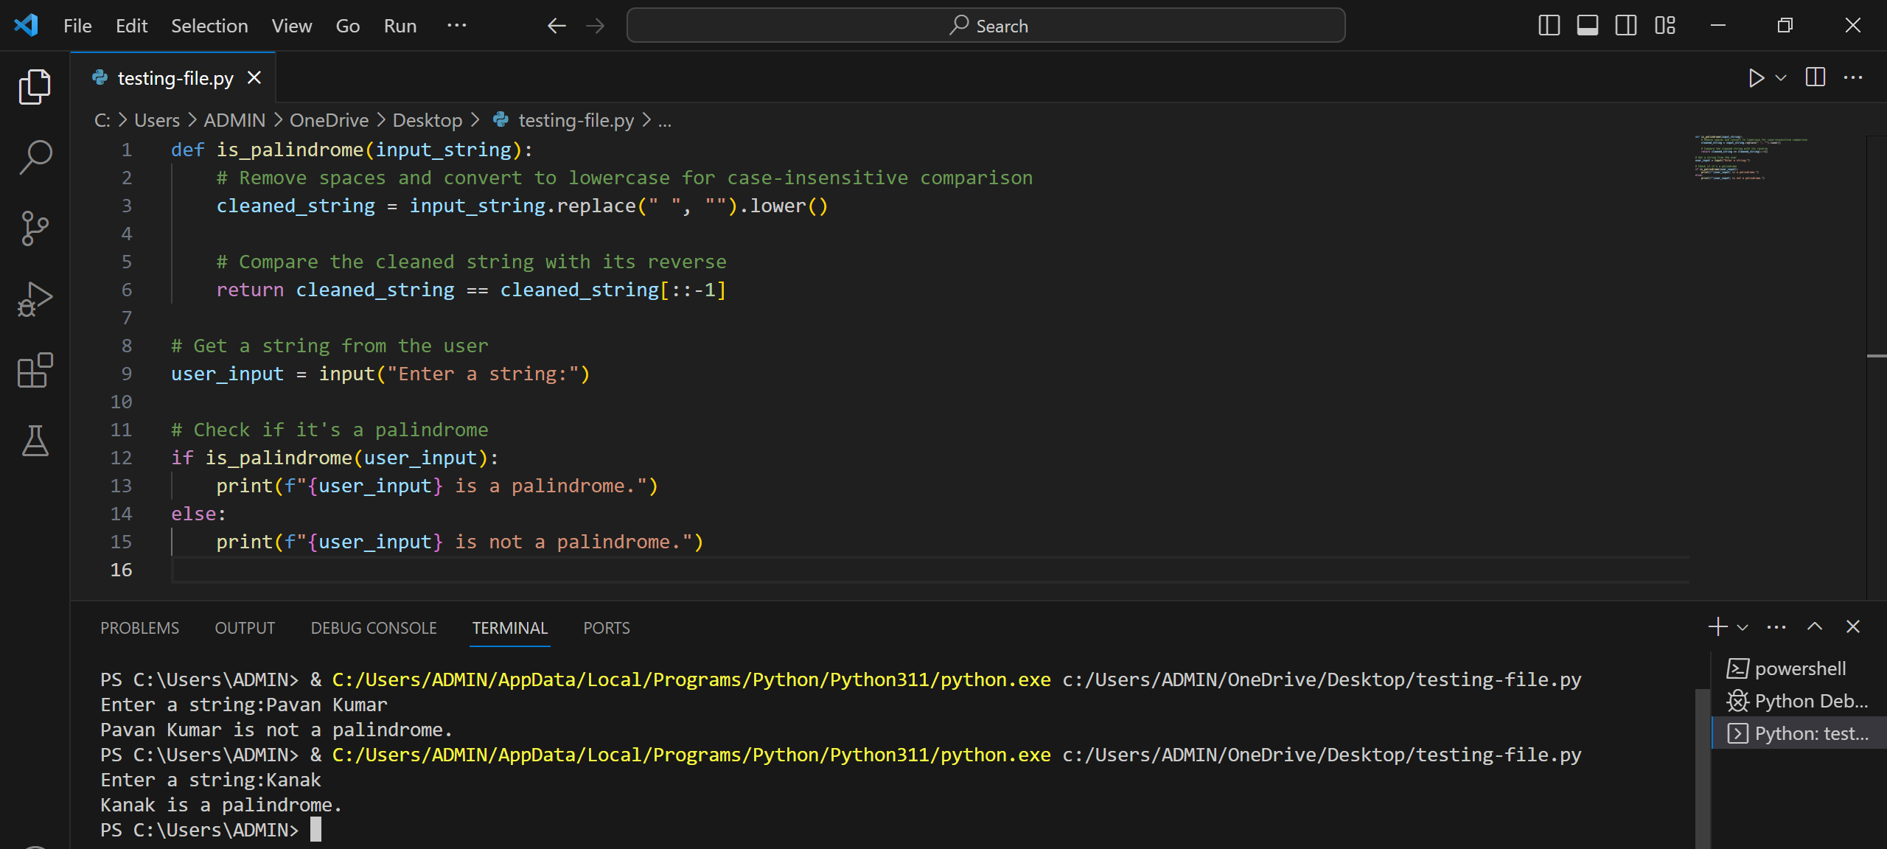Image resolution: width=1887 pixels, height=849 pixels.
Task: Select the powershell terminal instance
Action: point(1799,668)
